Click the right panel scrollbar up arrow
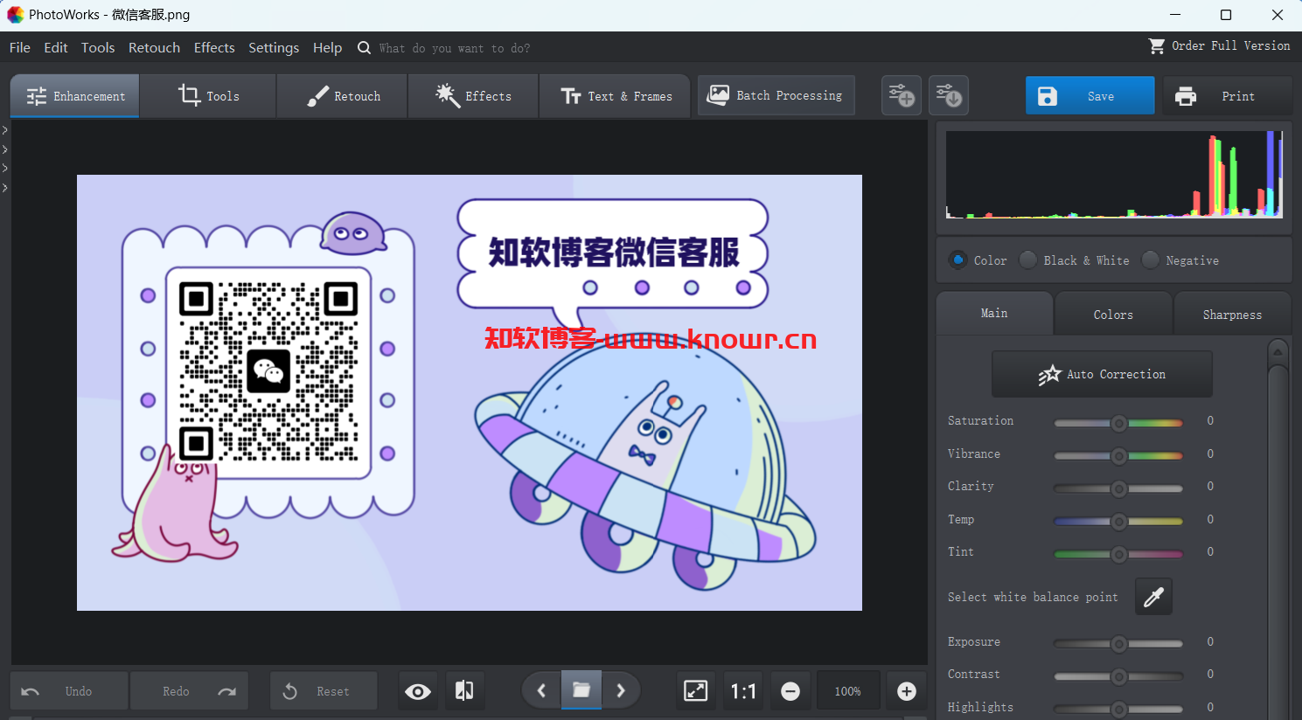This screenshot has height=720, width=1302. (x=1278, y=351)
